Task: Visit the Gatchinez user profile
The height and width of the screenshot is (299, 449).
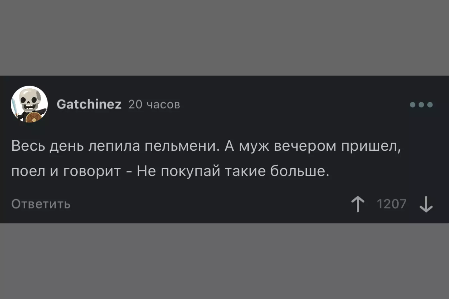Action: pos(89,104)
